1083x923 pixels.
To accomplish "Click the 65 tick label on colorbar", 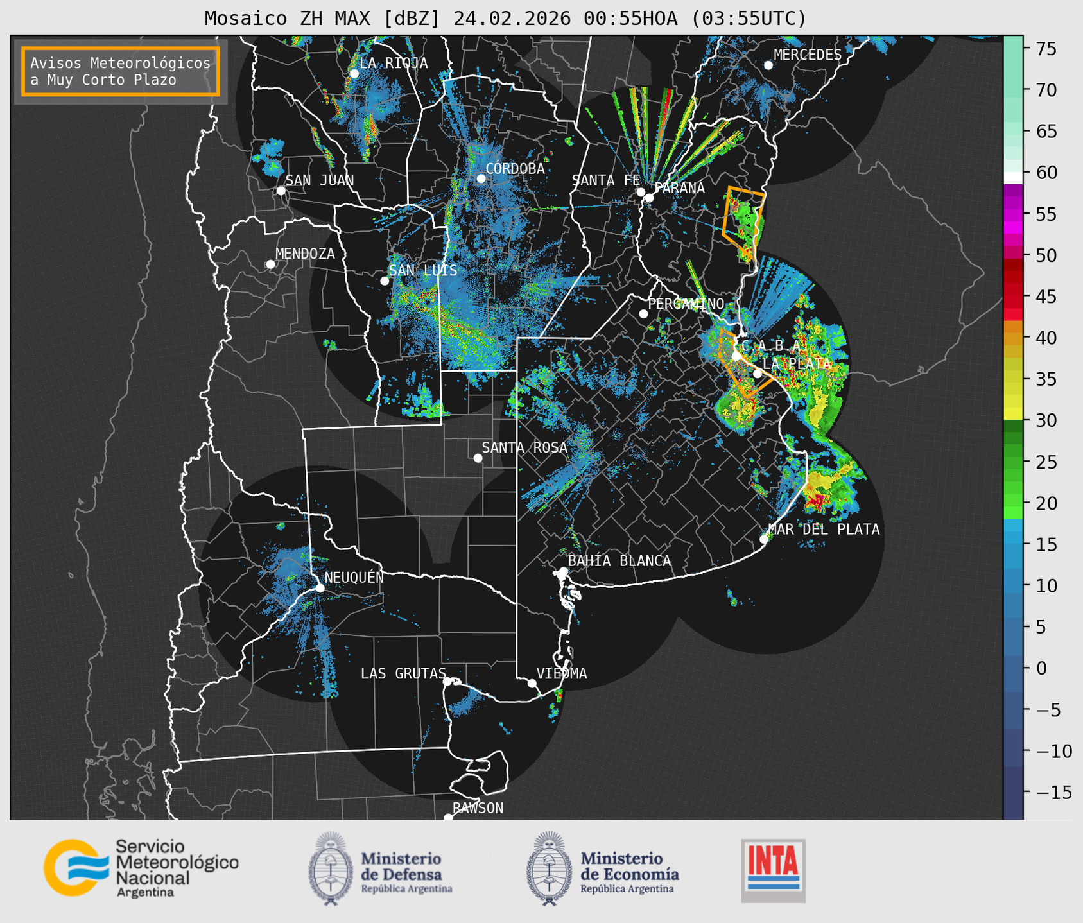I will [x=1046, y=132].
